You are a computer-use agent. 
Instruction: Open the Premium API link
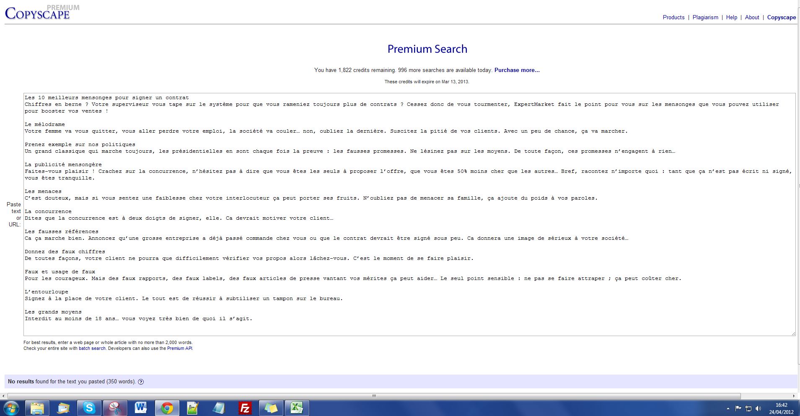click(x=179, y=348)
